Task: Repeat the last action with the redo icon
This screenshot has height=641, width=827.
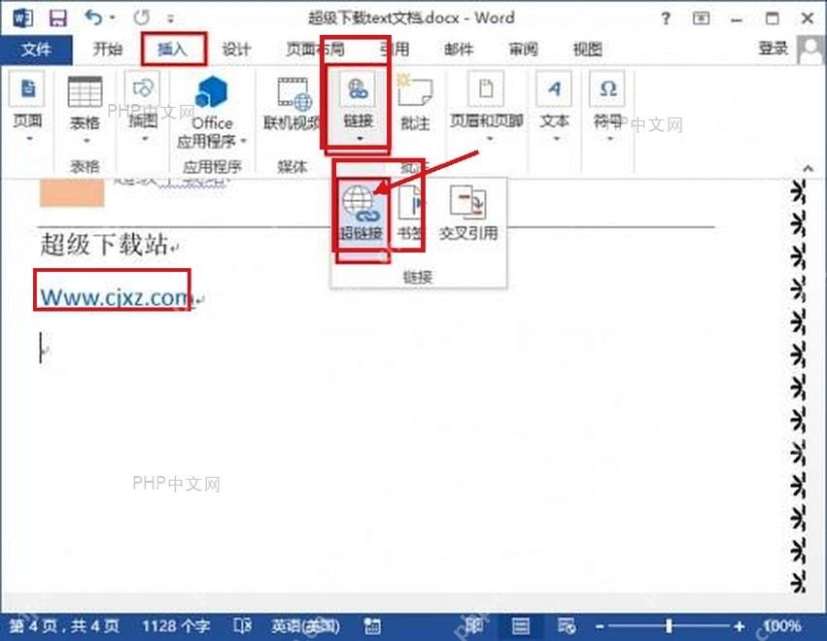Action: (x=141, y=17)
